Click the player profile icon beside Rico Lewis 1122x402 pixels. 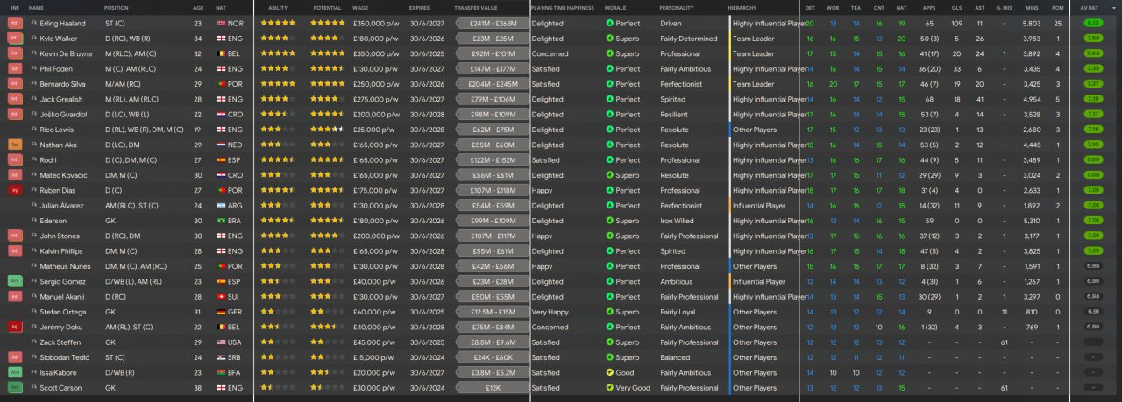coord(33,130)
